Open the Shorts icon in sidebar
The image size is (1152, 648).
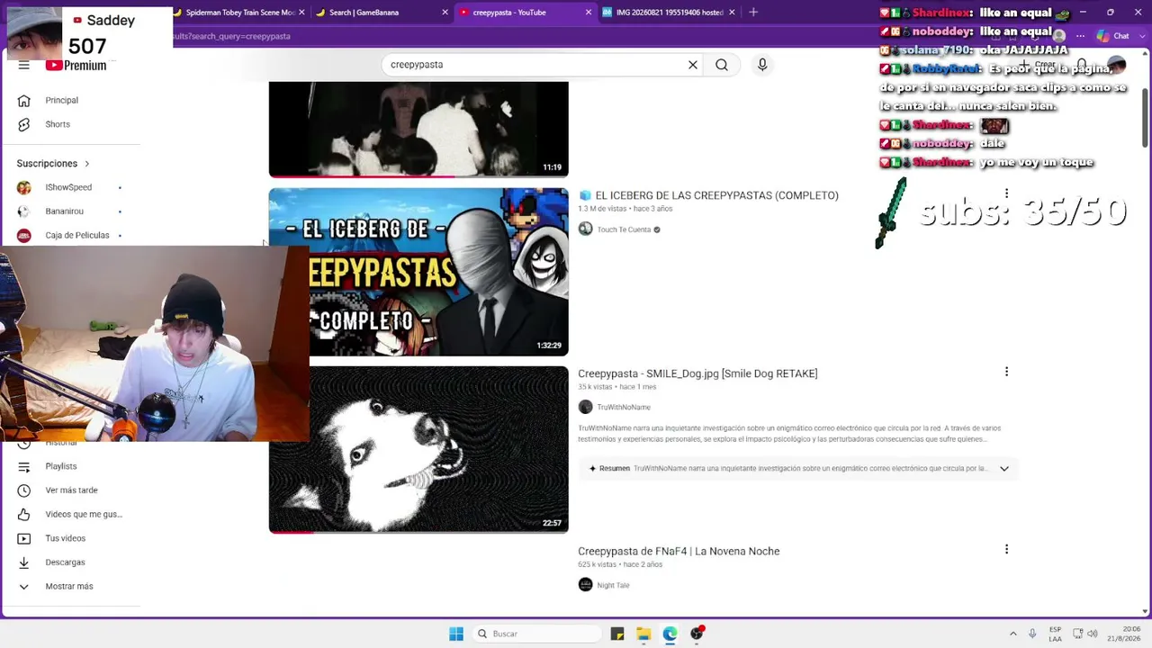[x=24, y=124]
